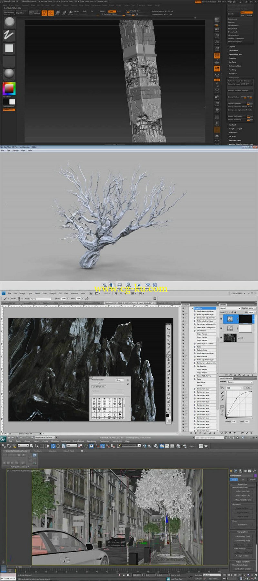Viewport: 258px width, 581px height.
Task: Select the Eraser tool in Photoshop toolbox
Action: tap(168, 367)
